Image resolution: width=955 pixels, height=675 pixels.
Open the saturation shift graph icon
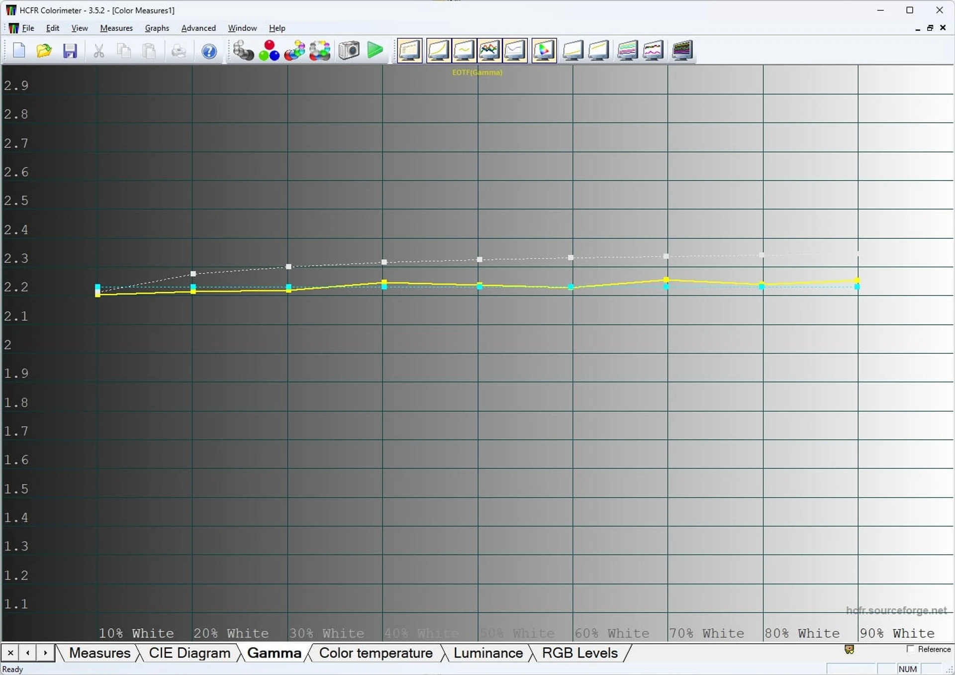click(x=653, y=51)
